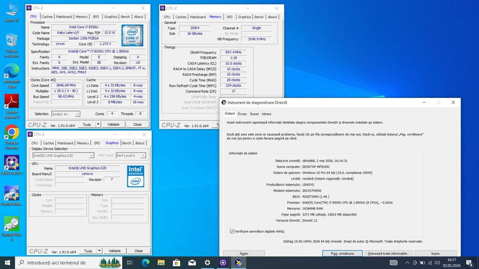This screenshot has height=269, width=479.
Task: Click the Ajutor help button
Action: click(x=244, y=253)
